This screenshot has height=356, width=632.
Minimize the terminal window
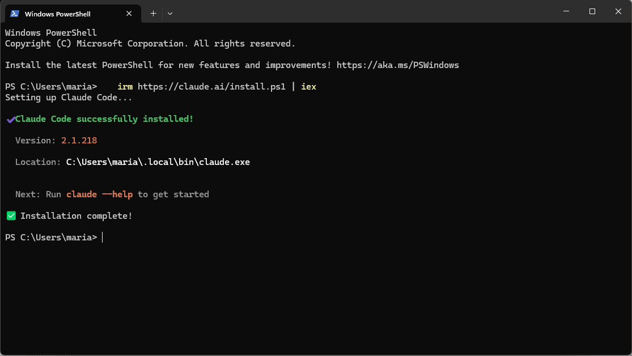[566, 11]
